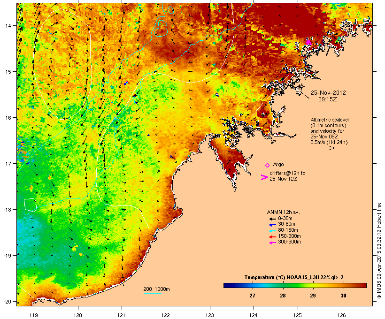
Task: Click the '0.5m/s (1kt 24h)' scale text
Action: 329,142
